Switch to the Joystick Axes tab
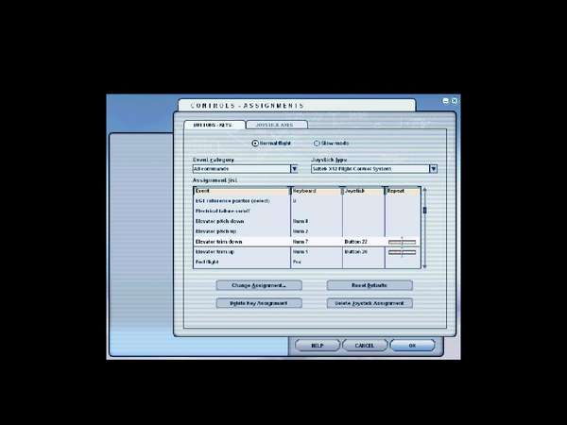Viewport: 567px width, 425px height. coord(277,125)
